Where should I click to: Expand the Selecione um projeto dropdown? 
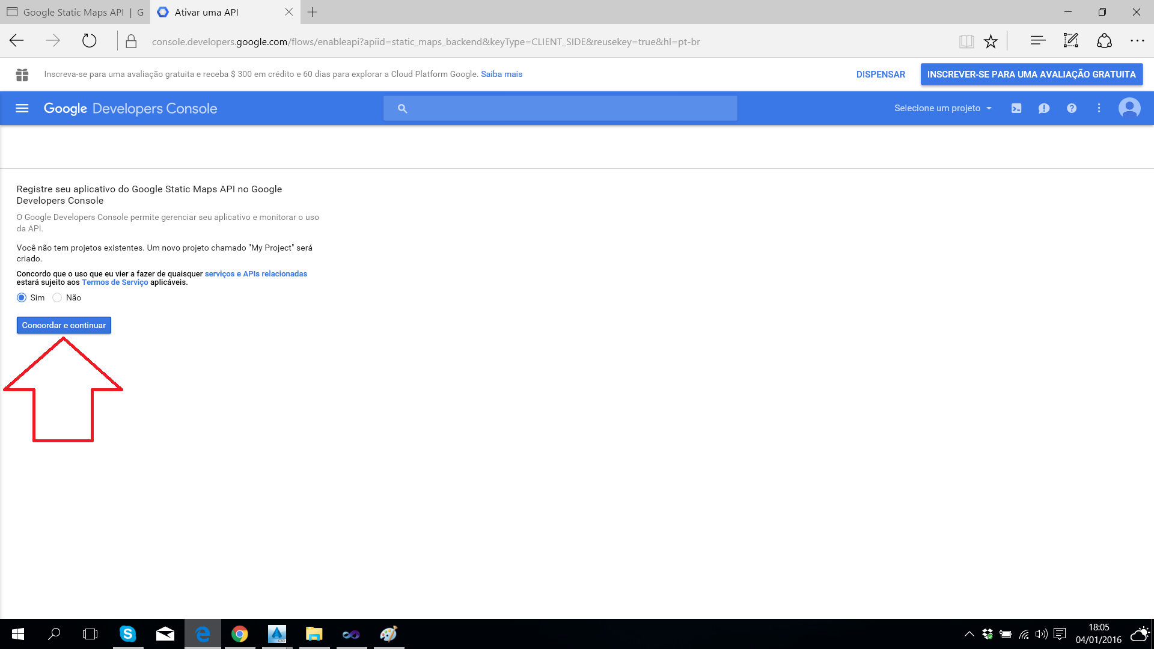tap(942, 108)
